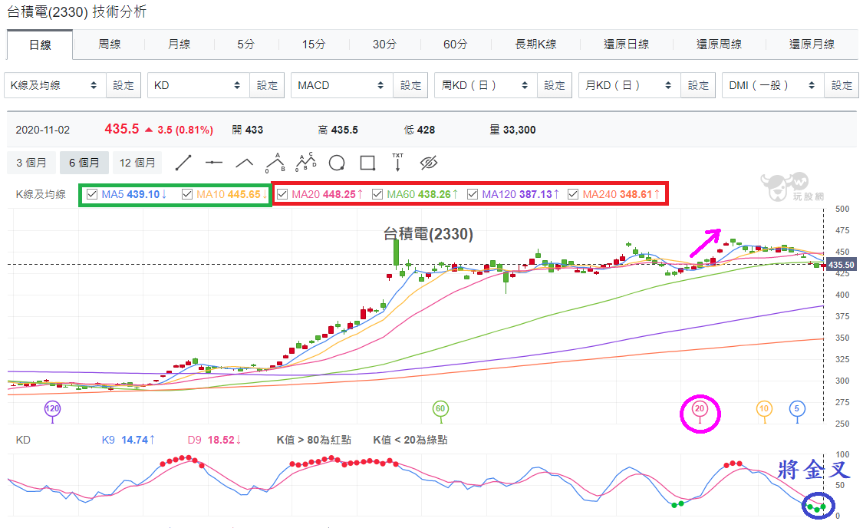Open the K線及均線 indicator dropdown
This screenshot has width=863, height=528.
pos(55,85)
